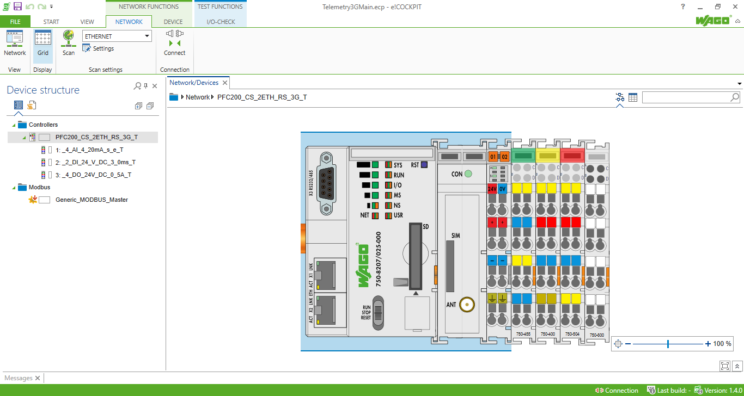Collapse the Modbus folder

[14, 188]
